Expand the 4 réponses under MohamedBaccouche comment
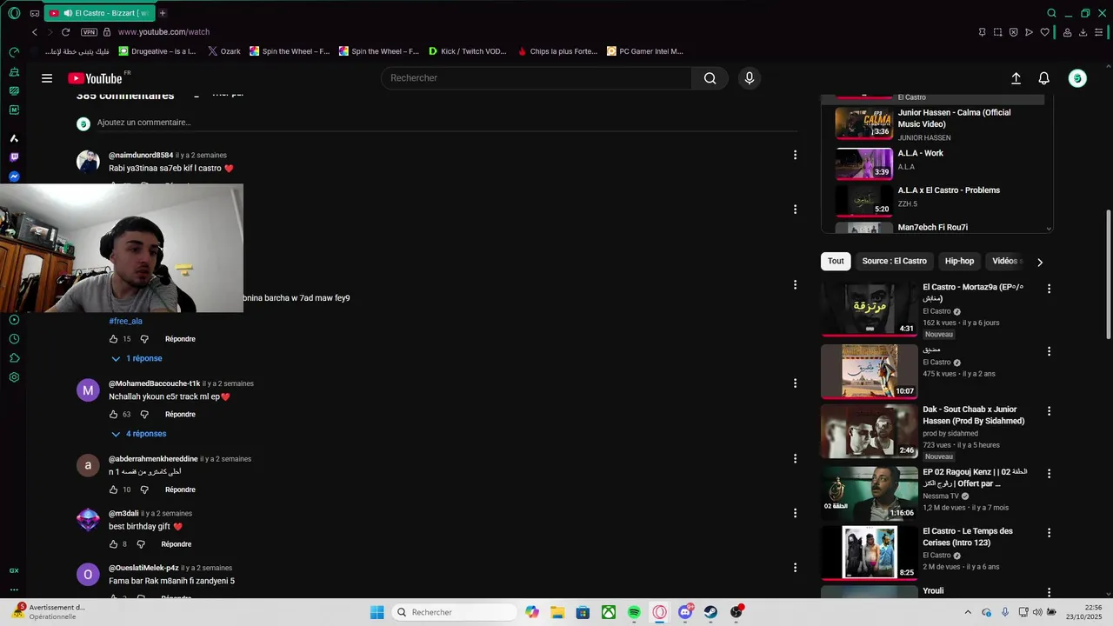The image size is (1113, 626). coord(138,434)
